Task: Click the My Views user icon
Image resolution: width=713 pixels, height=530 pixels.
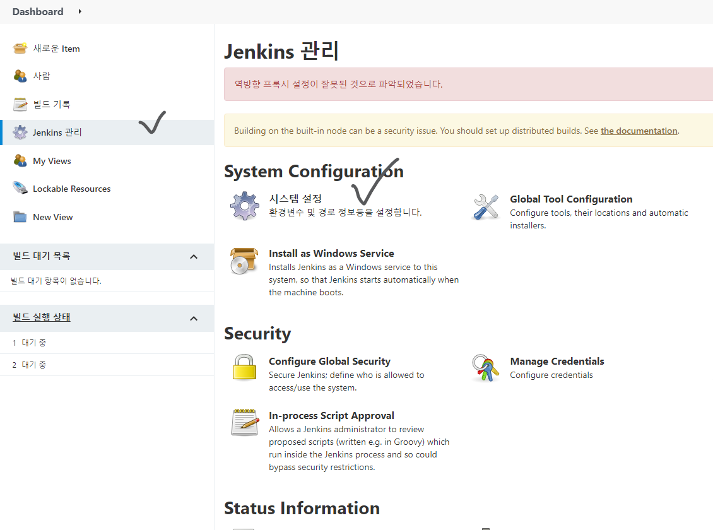Action: point(20,160)
